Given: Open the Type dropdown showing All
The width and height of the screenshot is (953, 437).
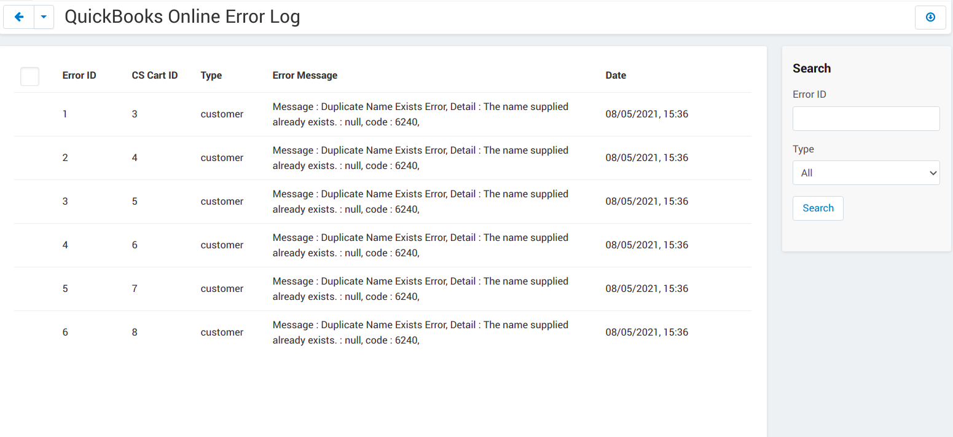Looking at the screenshot, I should coord(866,173).
